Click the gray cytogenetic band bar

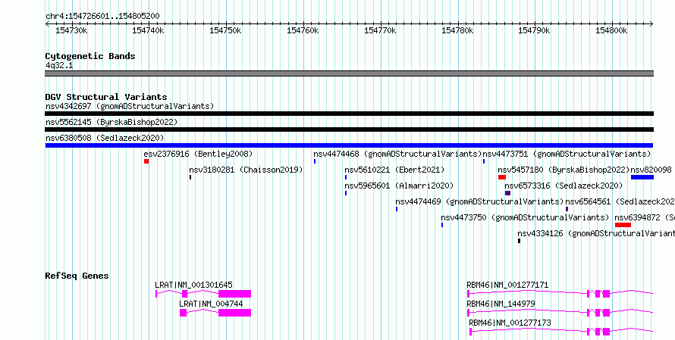(x=350, y=73)
